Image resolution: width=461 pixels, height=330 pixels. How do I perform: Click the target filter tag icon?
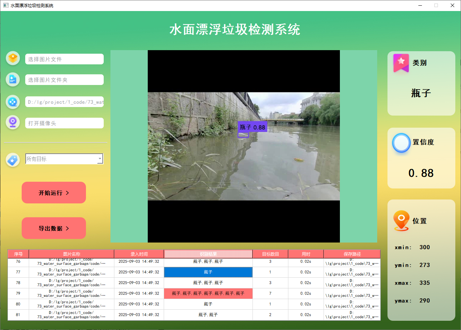pos(13,160)
